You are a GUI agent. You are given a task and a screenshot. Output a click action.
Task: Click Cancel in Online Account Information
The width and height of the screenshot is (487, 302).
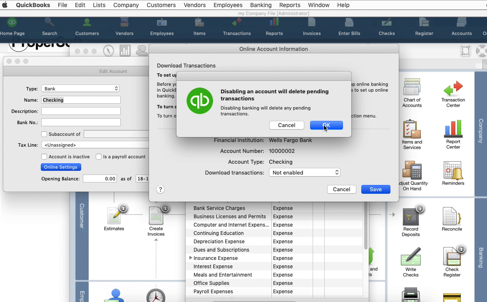pyautogui.click(x=341, y=189)
